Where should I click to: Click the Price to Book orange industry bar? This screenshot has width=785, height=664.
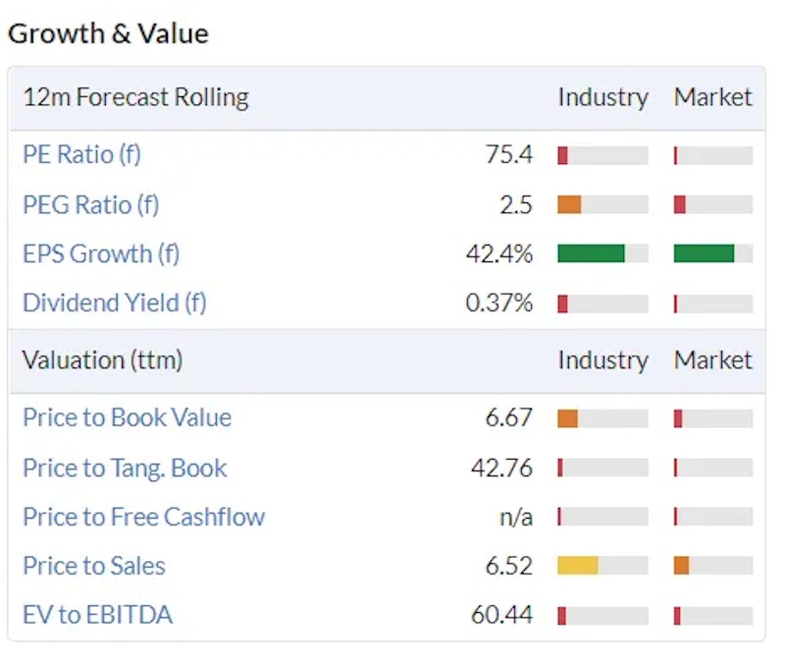[567, 418]
